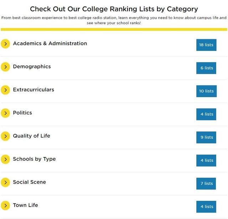Image resolution: width=228 pixels, height=219 pixels.
Task: Expand the Demographics yellow chevron icon
Action: [5, 67]
